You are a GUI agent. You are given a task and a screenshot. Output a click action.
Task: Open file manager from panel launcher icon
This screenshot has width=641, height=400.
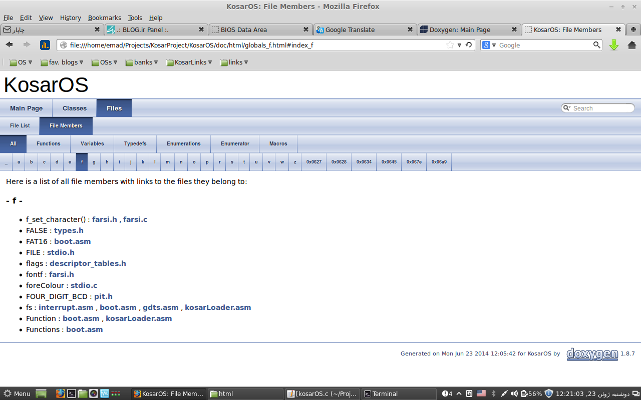point(83,393)
